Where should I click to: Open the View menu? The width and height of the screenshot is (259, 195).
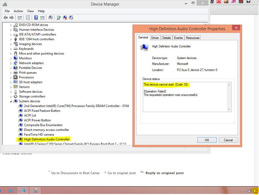(x=31, y=11)
